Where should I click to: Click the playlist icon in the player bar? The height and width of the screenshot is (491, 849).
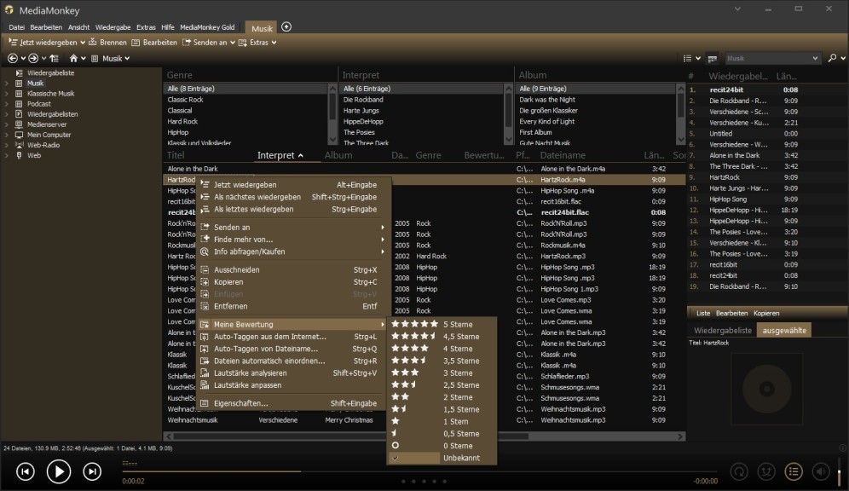tap(794, 471)
